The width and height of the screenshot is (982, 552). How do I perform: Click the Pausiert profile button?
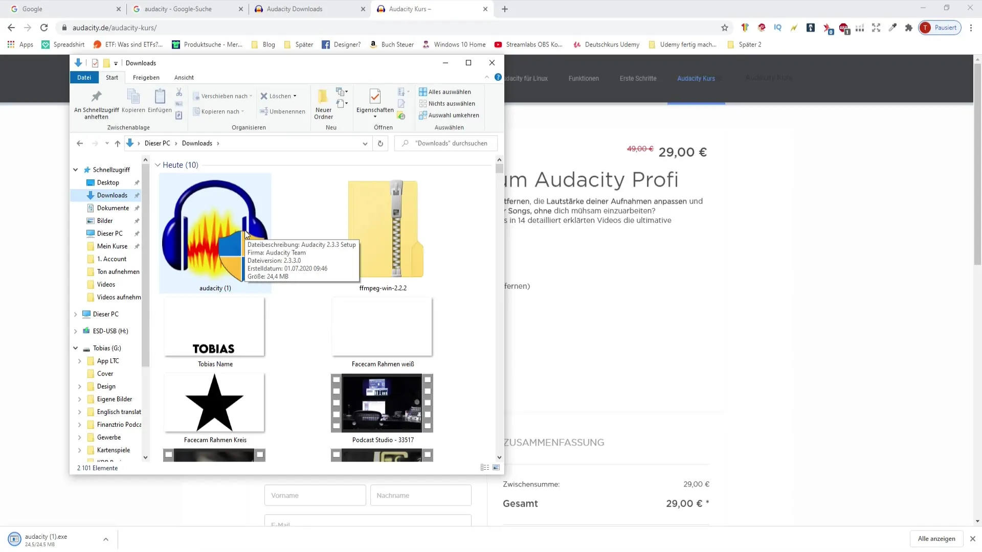pyautogui.click(x=940, y=28)
